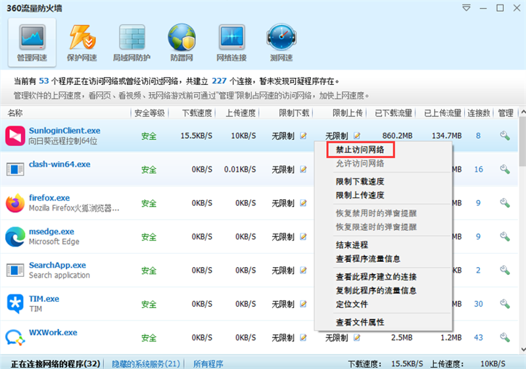Choose 禁止访问网络 in context menu

(x=360, y=150)
